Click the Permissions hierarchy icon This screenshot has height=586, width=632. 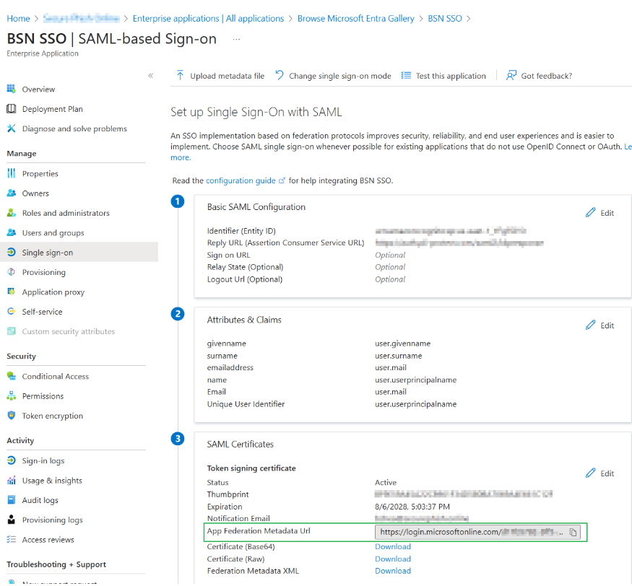[12, 396]
